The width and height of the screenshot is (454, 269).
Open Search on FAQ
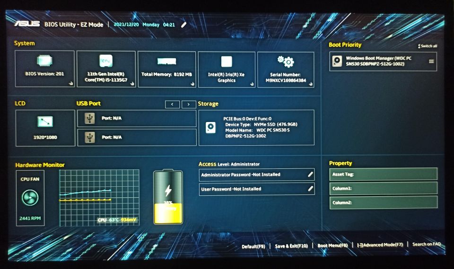tap(427, 244)
